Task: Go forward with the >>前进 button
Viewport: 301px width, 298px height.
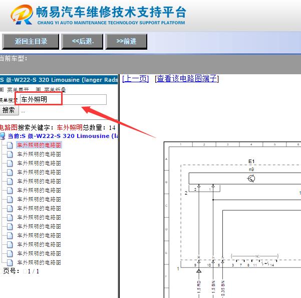Action: point(126,41)
